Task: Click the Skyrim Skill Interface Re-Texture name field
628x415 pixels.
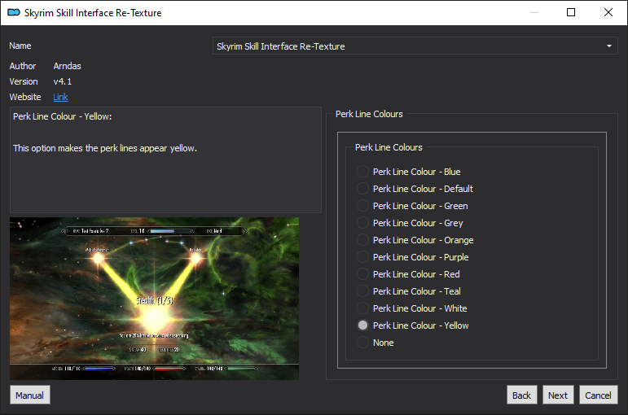Action: pos(415,46)
